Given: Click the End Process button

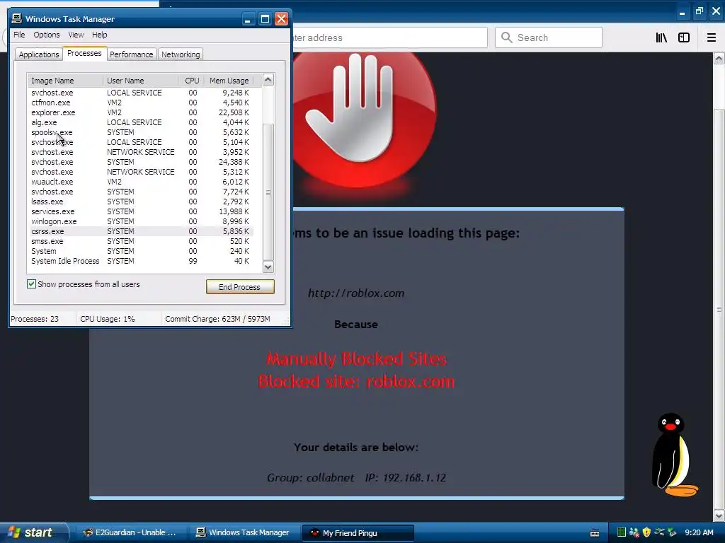Looking at the screenshot, I should pos(240,287).
